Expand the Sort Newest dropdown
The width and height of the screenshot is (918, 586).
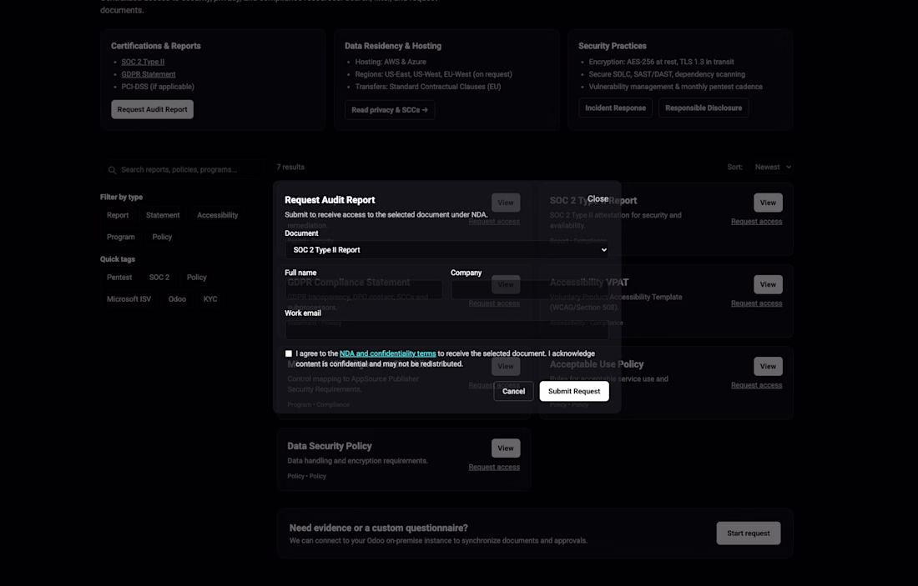tap(773, 168)
